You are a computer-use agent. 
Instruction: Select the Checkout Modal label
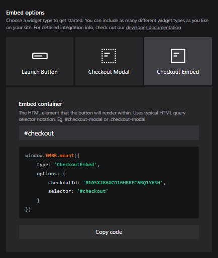tap(109, 72)
